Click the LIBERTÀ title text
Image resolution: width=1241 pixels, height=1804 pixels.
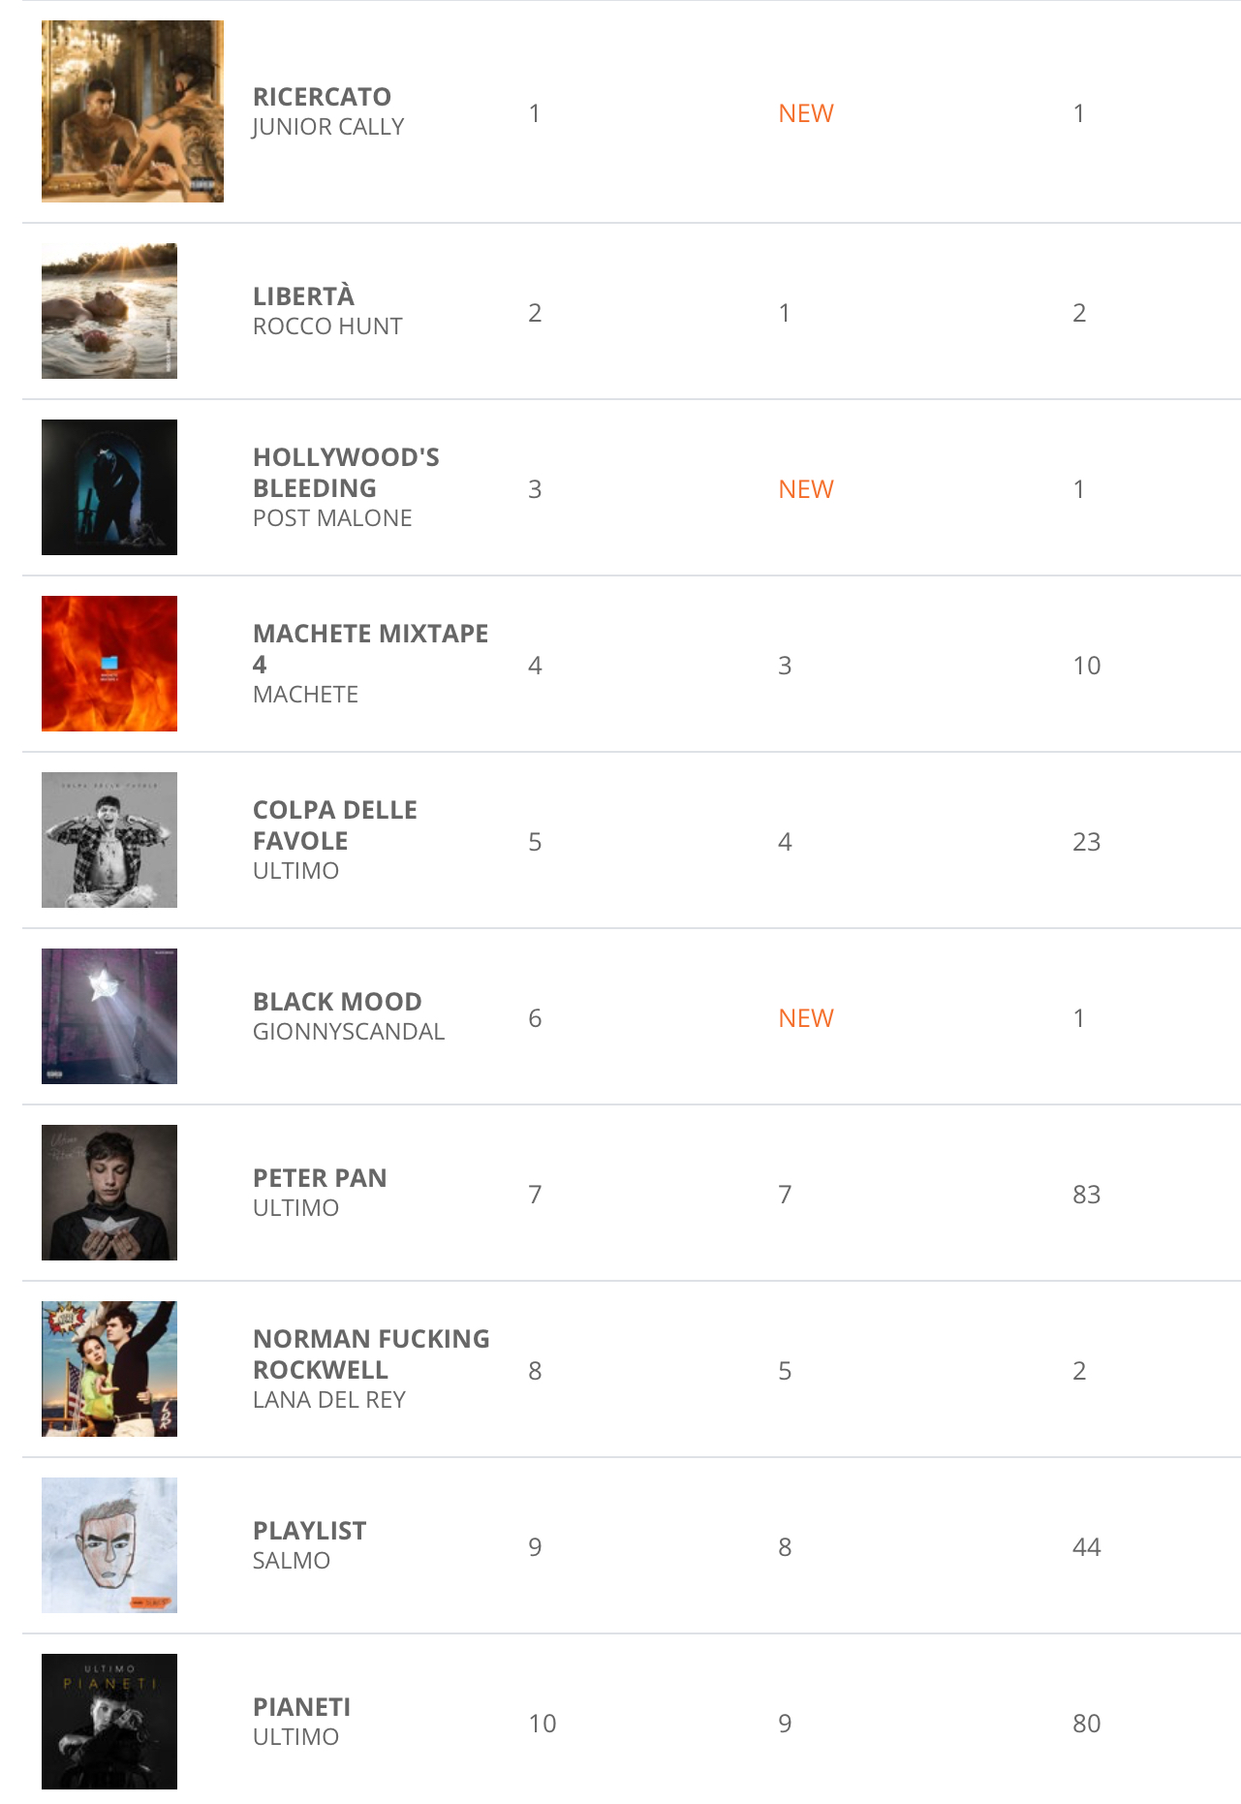pos(303,296)
